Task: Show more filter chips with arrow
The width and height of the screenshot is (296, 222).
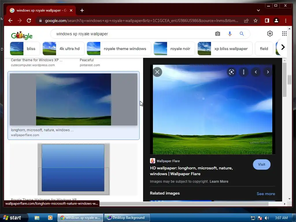Action: click(283, 47)
